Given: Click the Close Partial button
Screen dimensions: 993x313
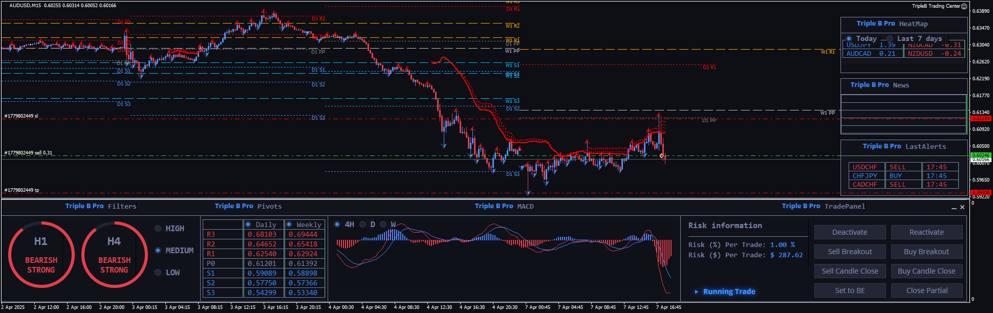Looking at the screenshot, I should [x=926, y=290].
